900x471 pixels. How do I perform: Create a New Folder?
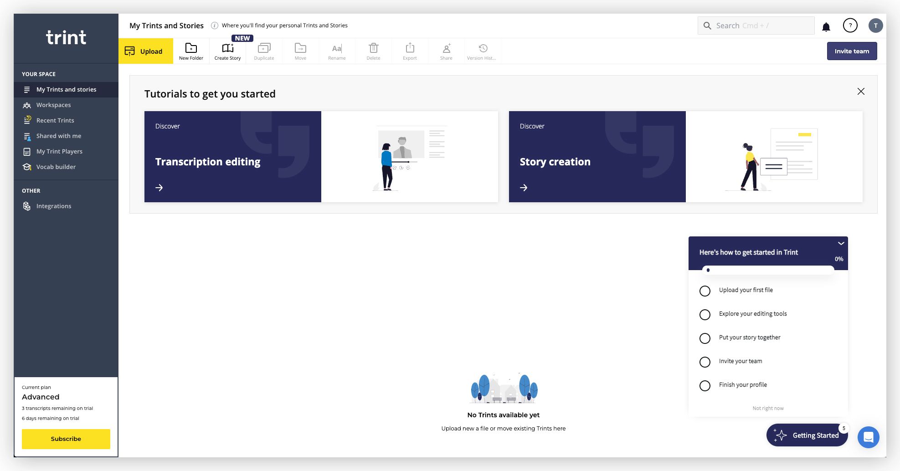coord(191,51)
